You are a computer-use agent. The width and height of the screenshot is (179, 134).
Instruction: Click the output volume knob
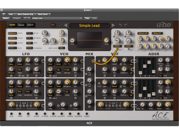(62, 33)
